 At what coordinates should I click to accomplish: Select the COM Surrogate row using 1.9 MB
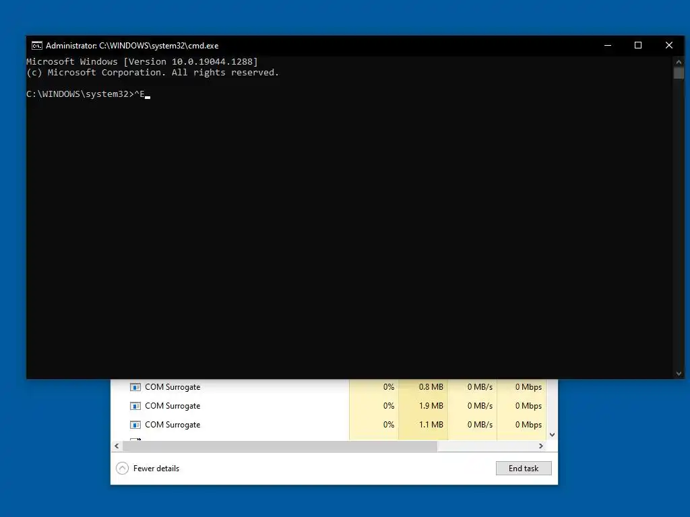[329, 406]
